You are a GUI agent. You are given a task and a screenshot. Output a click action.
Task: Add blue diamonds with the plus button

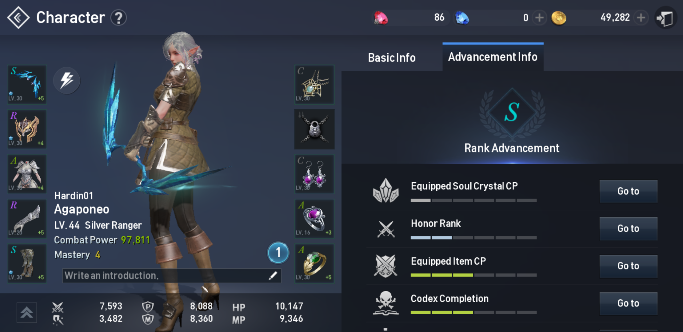(539, 18)
